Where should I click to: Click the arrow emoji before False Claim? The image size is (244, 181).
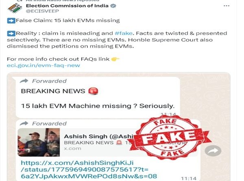(11, 21)
